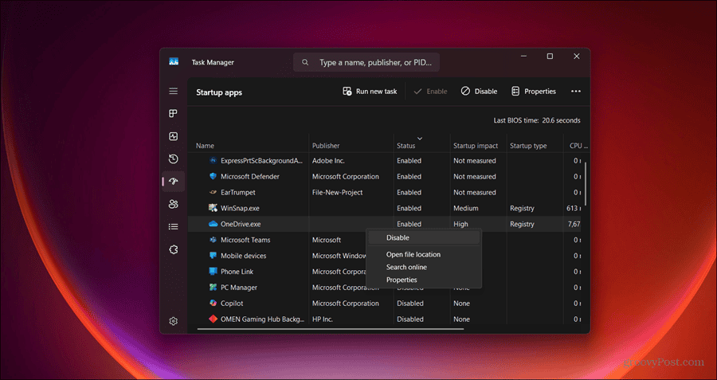Open the Processes page icon
The width and height of the screenshot is (717, 380).
[x=174, y=113]
